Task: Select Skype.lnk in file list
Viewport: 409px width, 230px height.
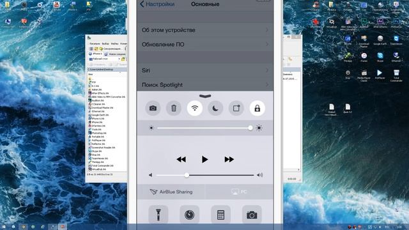Action: (x=95, y=151)
